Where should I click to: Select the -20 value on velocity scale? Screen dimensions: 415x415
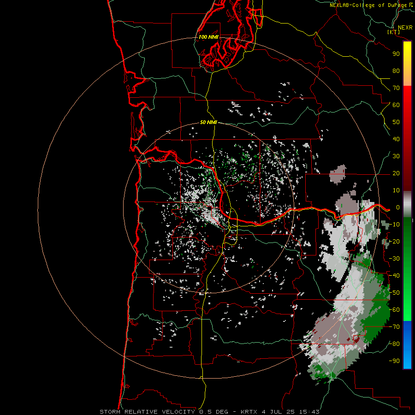(394, 241)
